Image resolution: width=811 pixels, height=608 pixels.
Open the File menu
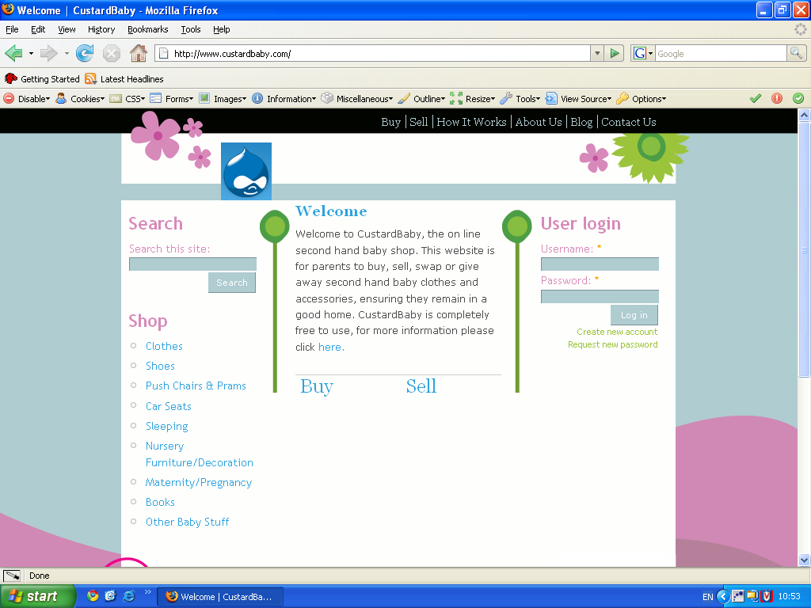12,29
